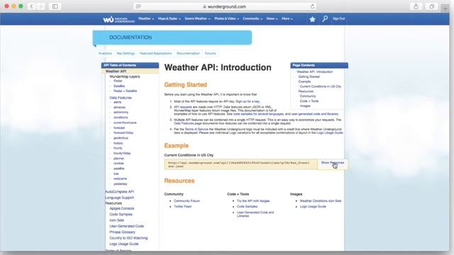This screenshot has height=255, width=454.
Task: Select the Documentation tab
Action: click(x=188, y=53)
